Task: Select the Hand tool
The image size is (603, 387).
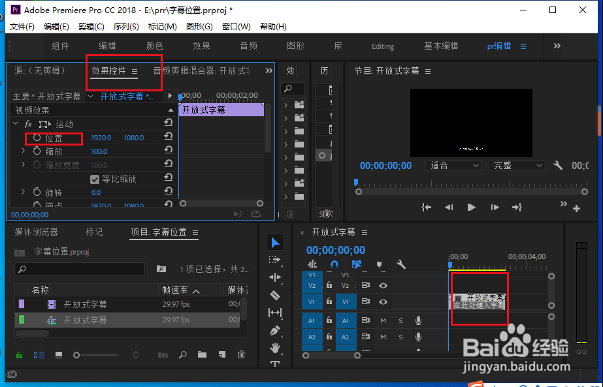Action: click(x=274, y=348)
